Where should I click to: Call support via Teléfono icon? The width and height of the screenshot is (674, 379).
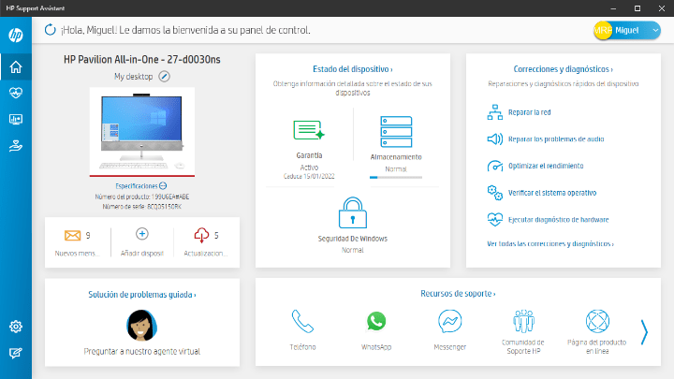tap(302, 321)
